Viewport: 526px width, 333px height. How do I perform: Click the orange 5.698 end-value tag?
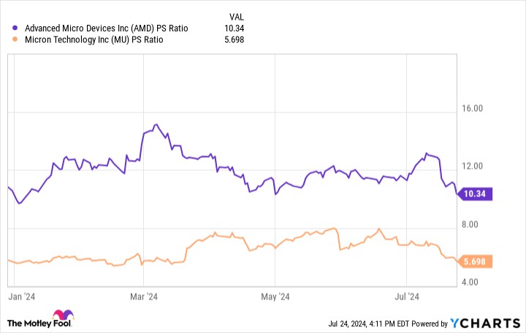(479, 261)
